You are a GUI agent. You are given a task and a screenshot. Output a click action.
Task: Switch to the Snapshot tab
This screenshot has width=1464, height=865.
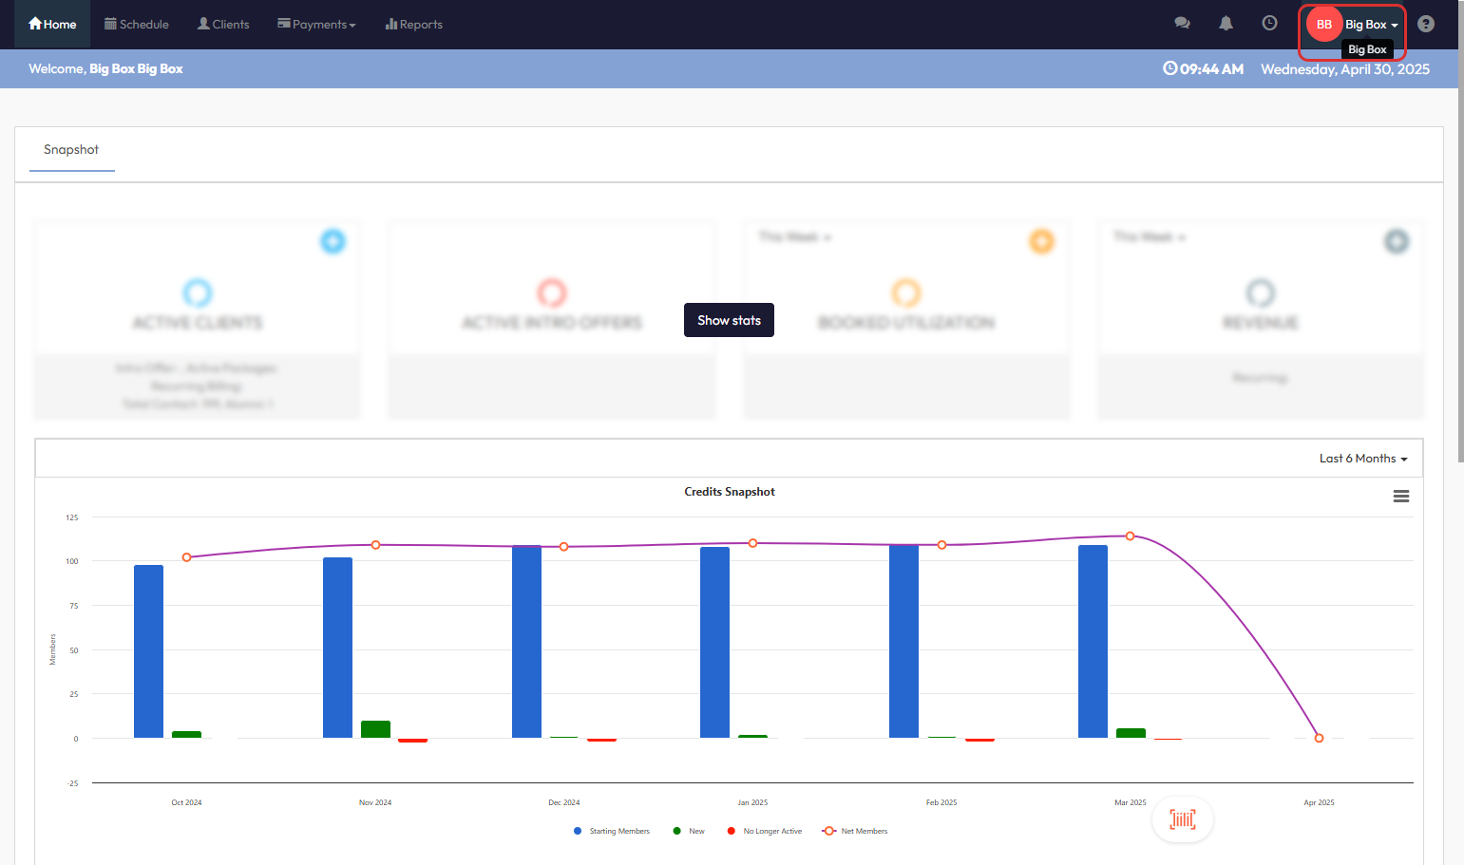71,150
